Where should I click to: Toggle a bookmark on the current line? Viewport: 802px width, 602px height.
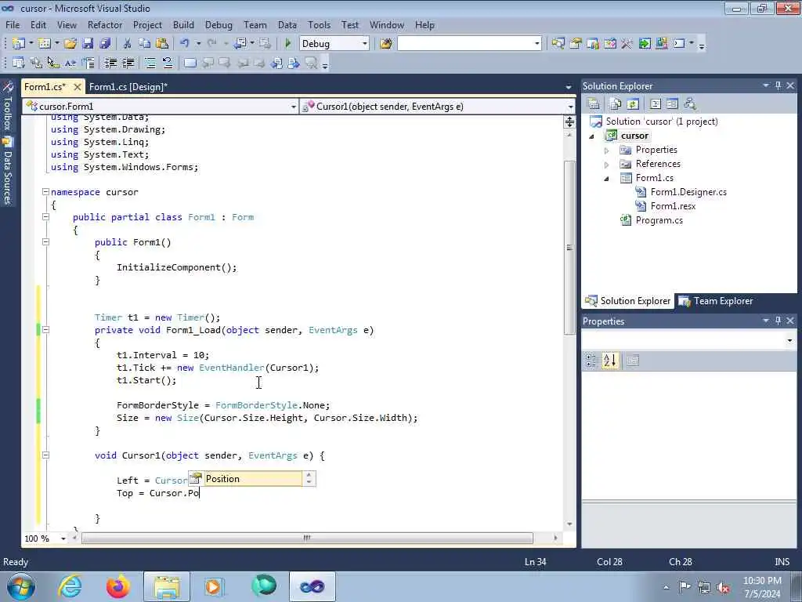[x=190, y=63]
